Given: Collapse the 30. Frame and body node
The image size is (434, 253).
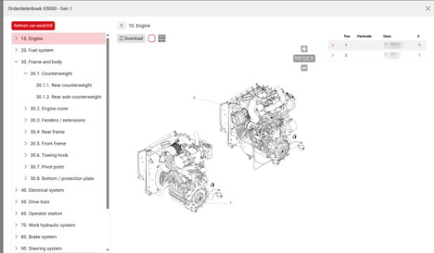Looking at the screenshot, I should (16, 62).
